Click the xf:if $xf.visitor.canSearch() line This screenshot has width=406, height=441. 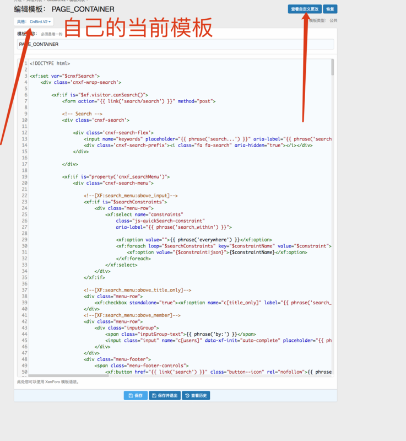(x=100, y=95)
